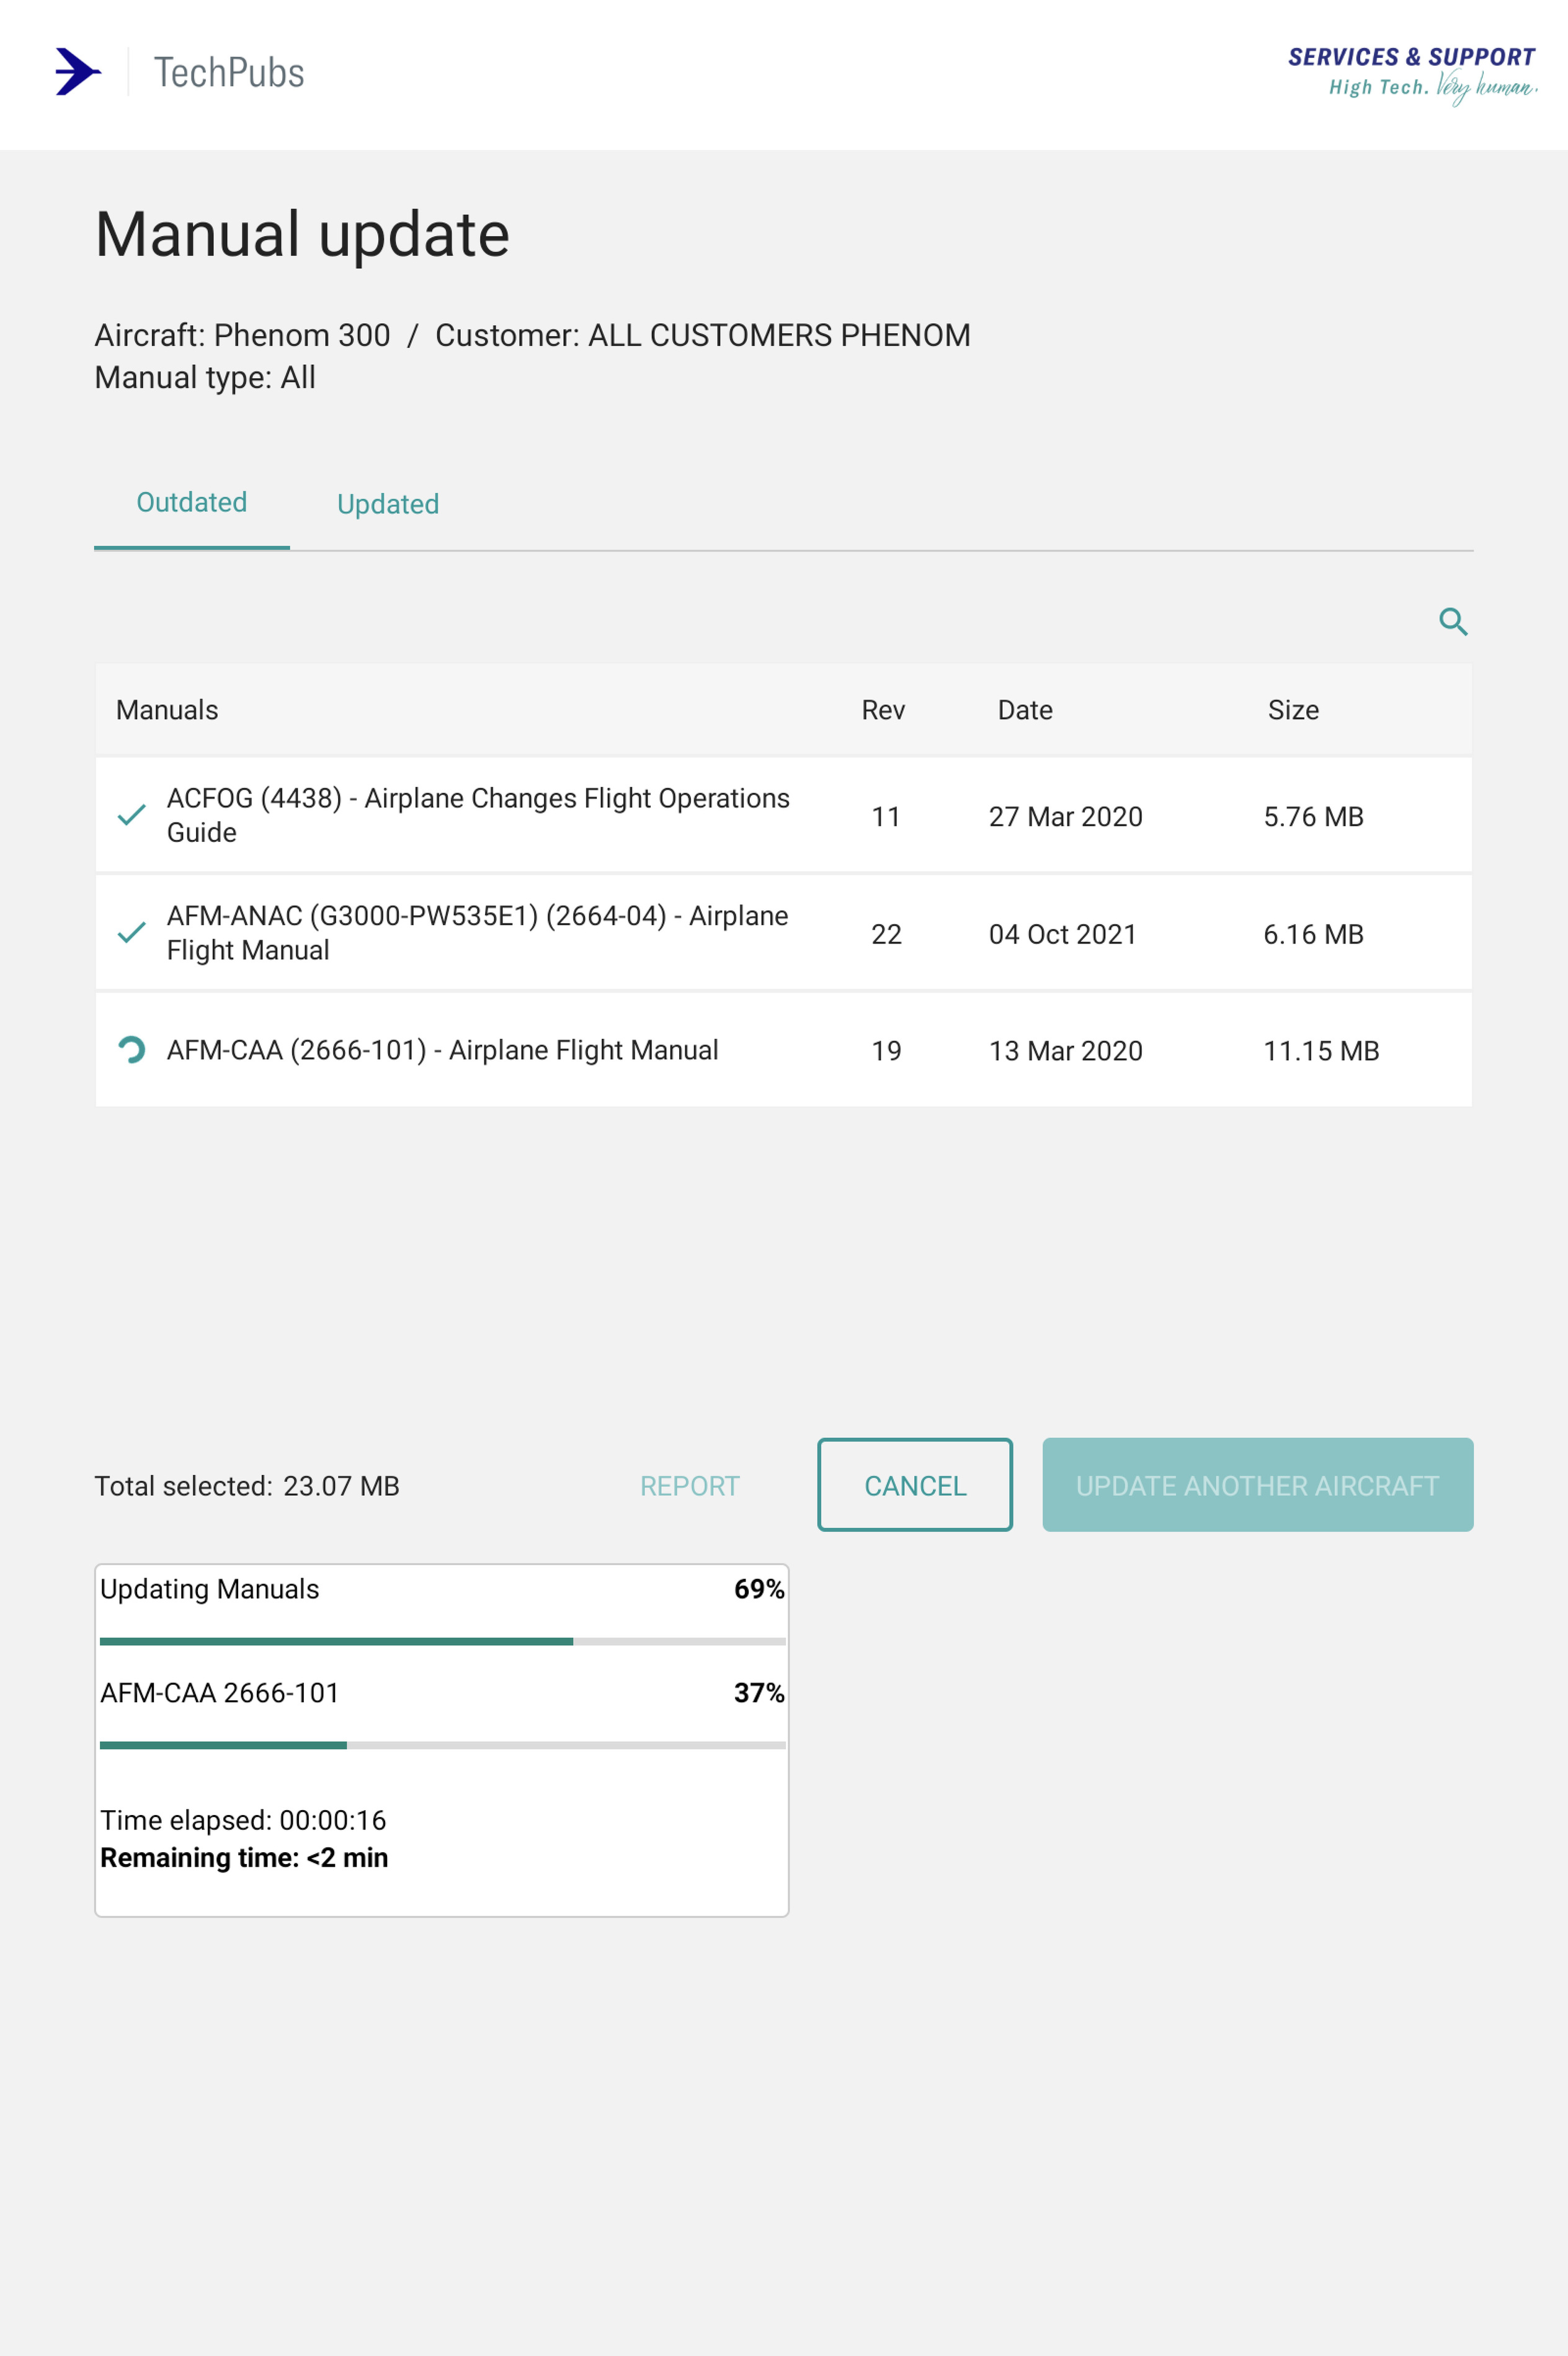Click the AFM-ANAC row checkmark icon
Screen dimensions: 1568x2356
132,933
